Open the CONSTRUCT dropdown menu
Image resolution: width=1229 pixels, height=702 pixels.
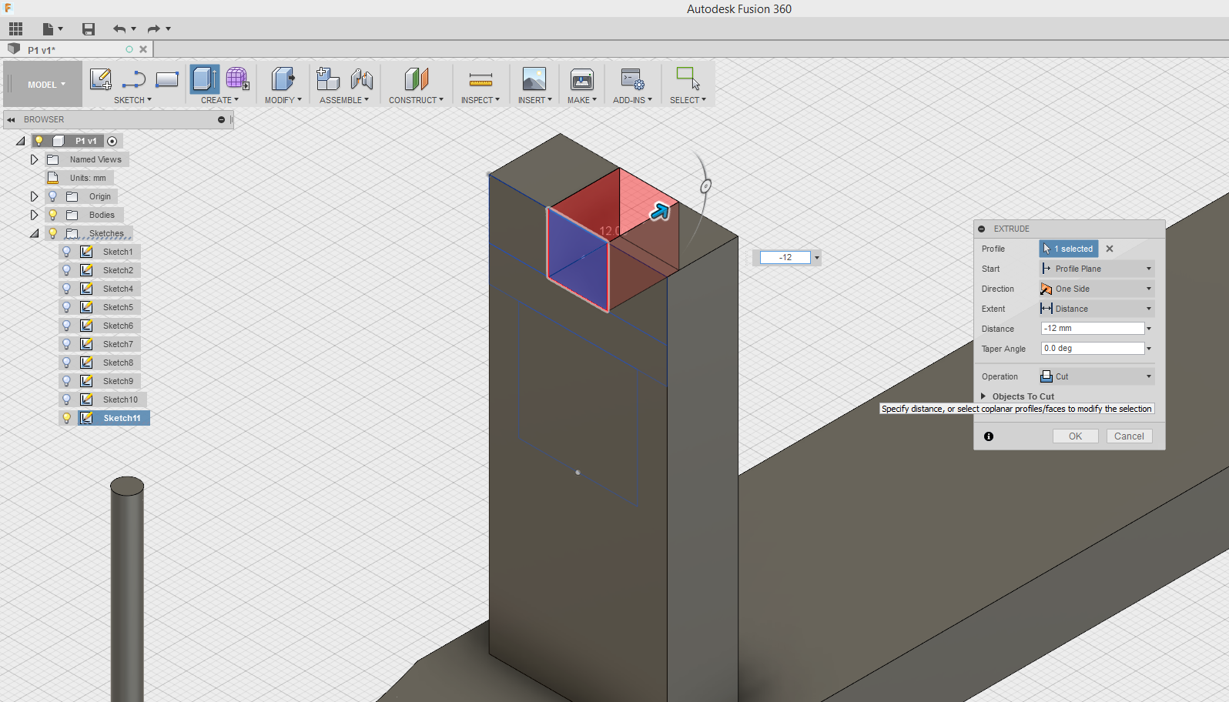(x=416, y=100)
